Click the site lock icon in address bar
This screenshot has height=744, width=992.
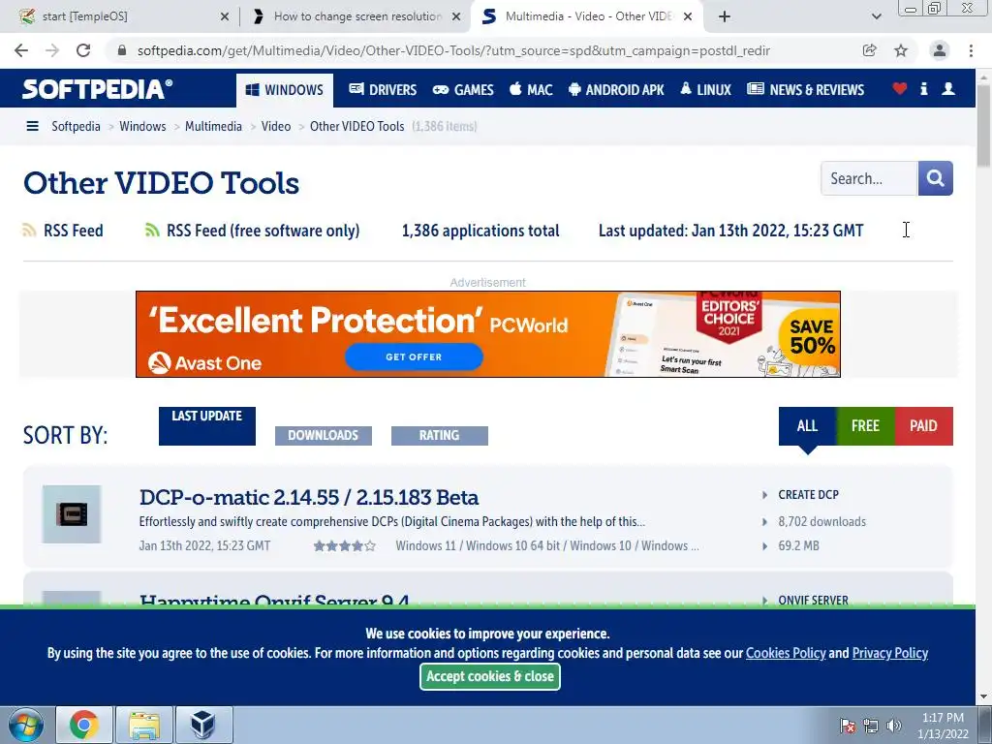tap(122, 50)
